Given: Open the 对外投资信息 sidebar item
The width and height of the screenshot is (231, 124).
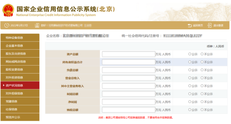Looking at the screenshot, I should pyautogui.click(x=20, y=77).
